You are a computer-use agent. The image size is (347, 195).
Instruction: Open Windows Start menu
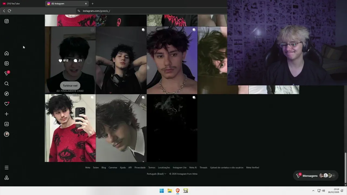point(162,191)
